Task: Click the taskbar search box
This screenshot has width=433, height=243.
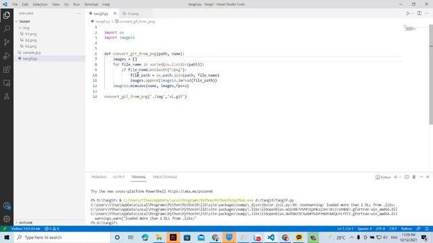Action: [x=62, y=238]
